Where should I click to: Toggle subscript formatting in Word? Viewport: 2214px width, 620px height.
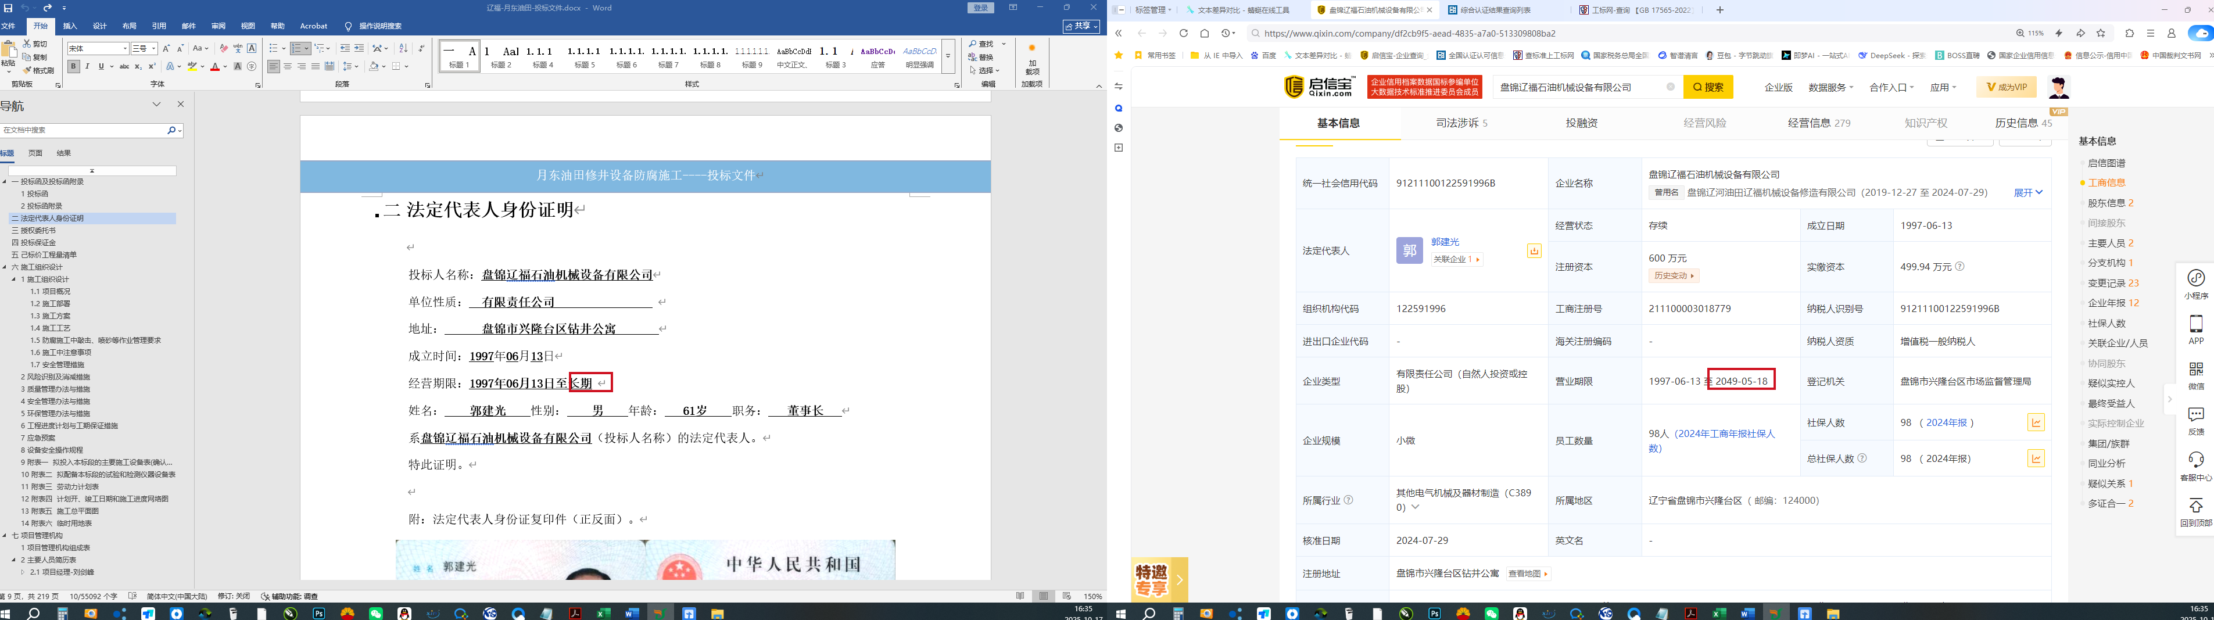(x=138, y=66)
